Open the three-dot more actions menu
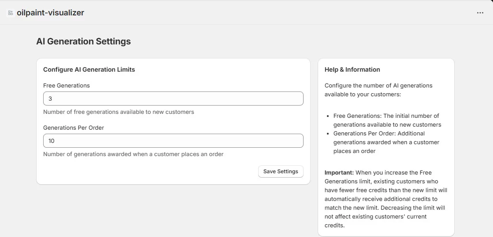The image size is (493, 237). tap(480, 13)
